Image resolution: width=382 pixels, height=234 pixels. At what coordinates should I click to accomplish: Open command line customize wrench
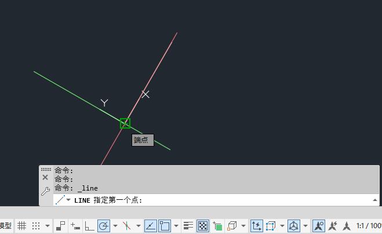(45, 191)
